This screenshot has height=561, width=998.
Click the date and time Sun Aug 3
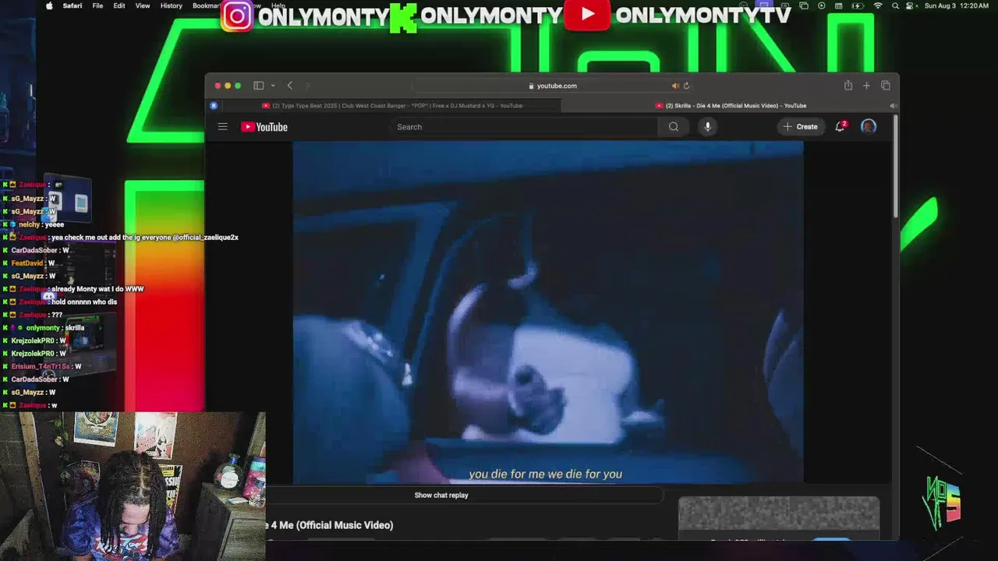click(x=957, y=5)
